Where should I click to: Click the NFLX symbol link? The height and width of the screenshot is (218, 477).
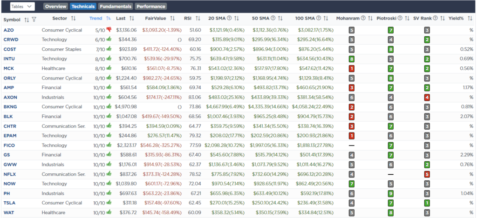(x=10, y=174)
